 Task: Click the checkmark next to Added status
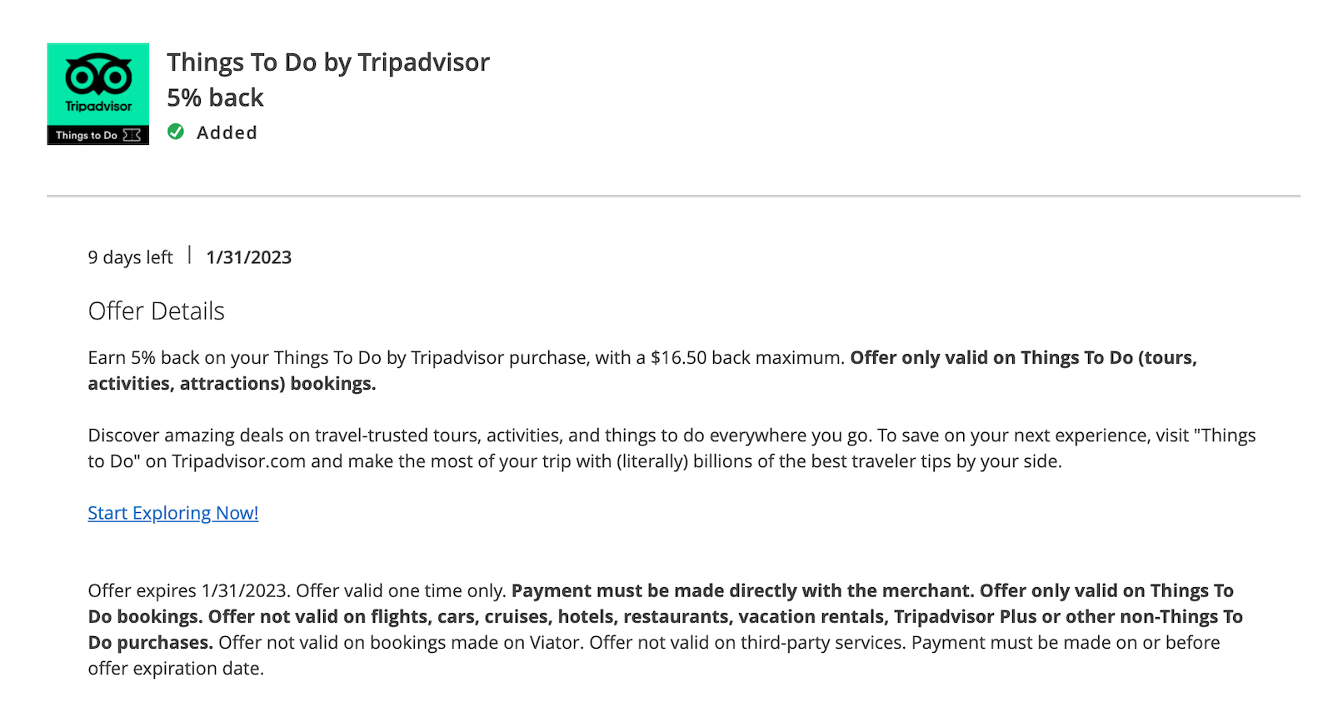click(x=175, y=132)
